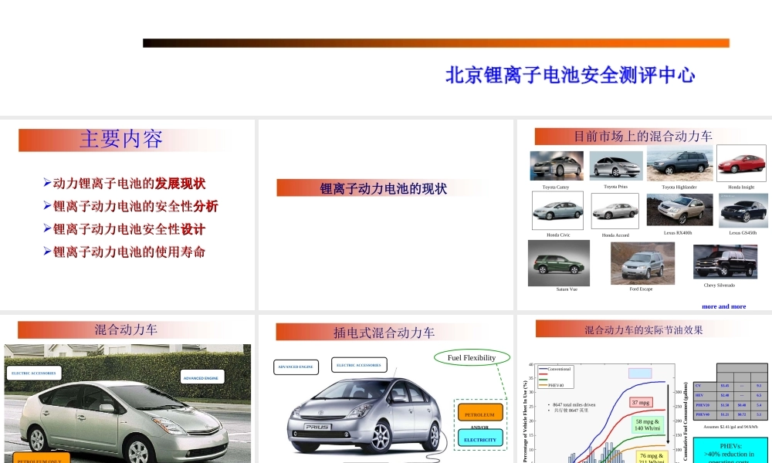Click heading 混合动力车的实际节油效果
The height and width of the screenshot is (463, 772).
(x=644, y=330)
